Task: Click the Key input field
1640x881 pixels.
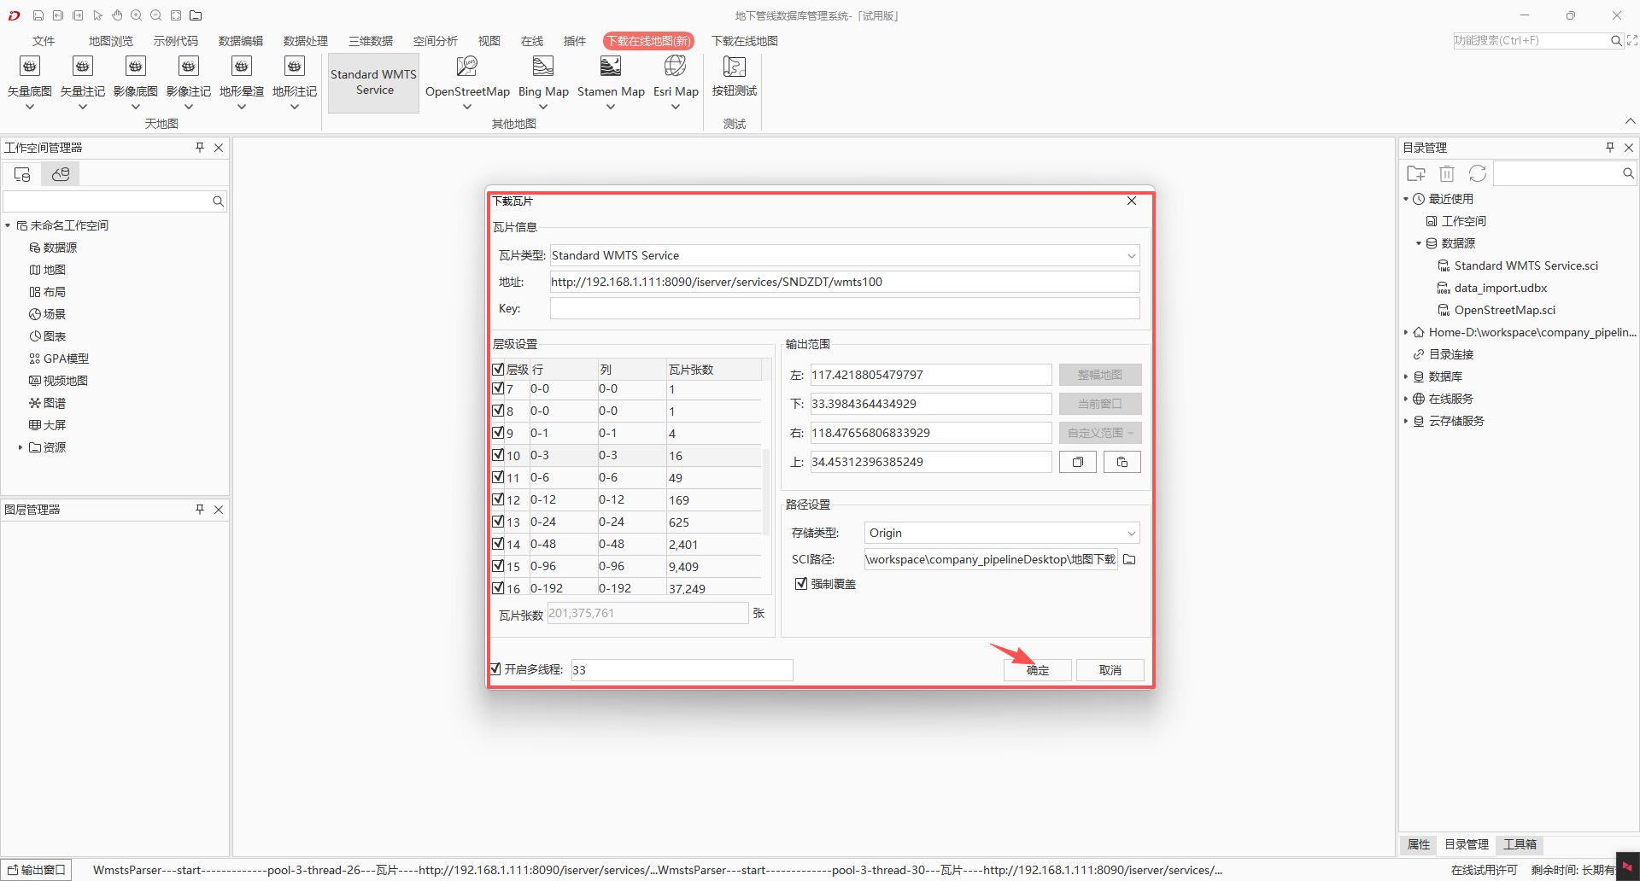Action: click(845, 308)
